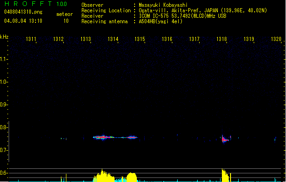Click the ICOM IC-575 receiver text

tap(182, 16)
